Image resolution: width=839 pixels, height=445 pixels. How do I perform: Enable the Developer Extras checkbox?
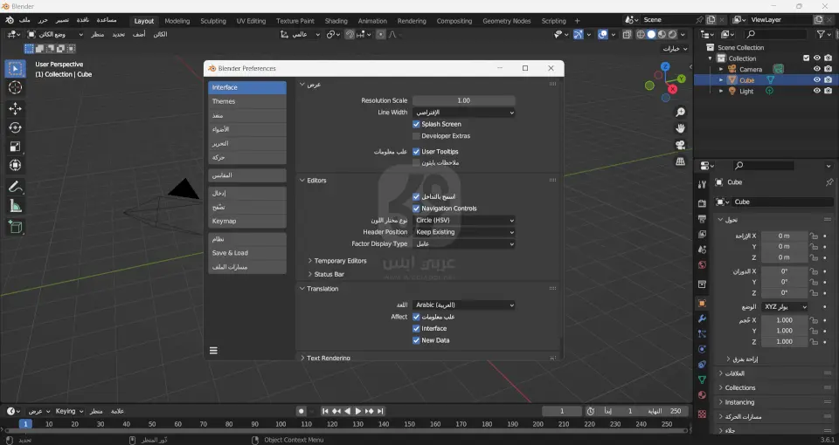coord(416,136)
